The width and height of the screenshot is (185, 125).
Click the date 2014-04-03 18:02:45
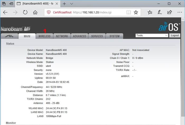click(x=57, y=82)
